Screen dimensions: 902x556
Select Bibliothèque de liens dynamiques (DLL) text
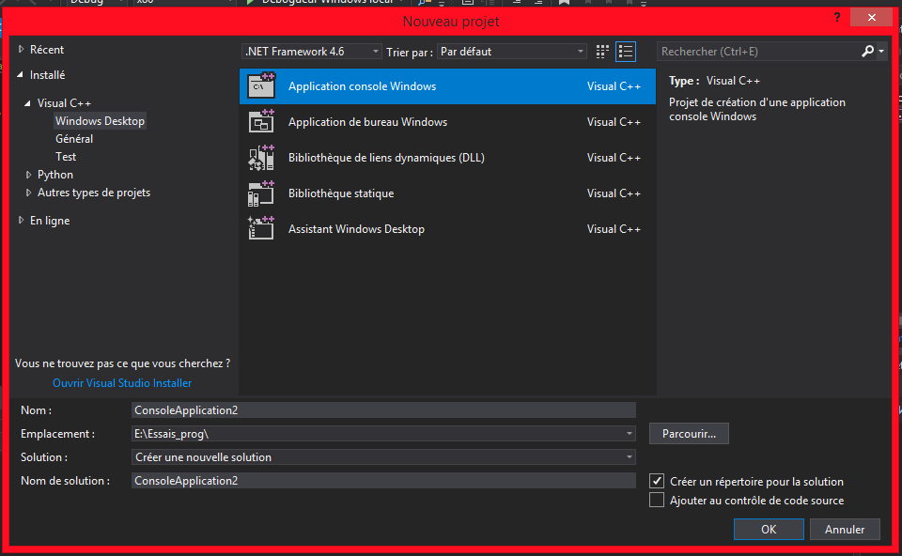click(x=386, y=158)
